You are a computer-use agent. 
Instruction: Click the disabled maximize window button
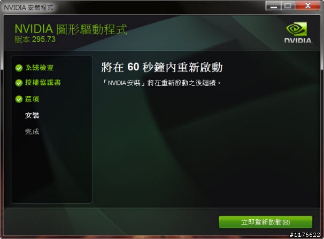288,6
